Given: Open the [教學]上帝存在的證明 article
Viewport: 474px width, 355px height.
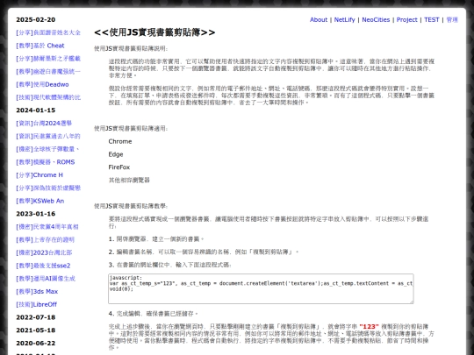Looking at the screenshot, I should pos(46,239).
